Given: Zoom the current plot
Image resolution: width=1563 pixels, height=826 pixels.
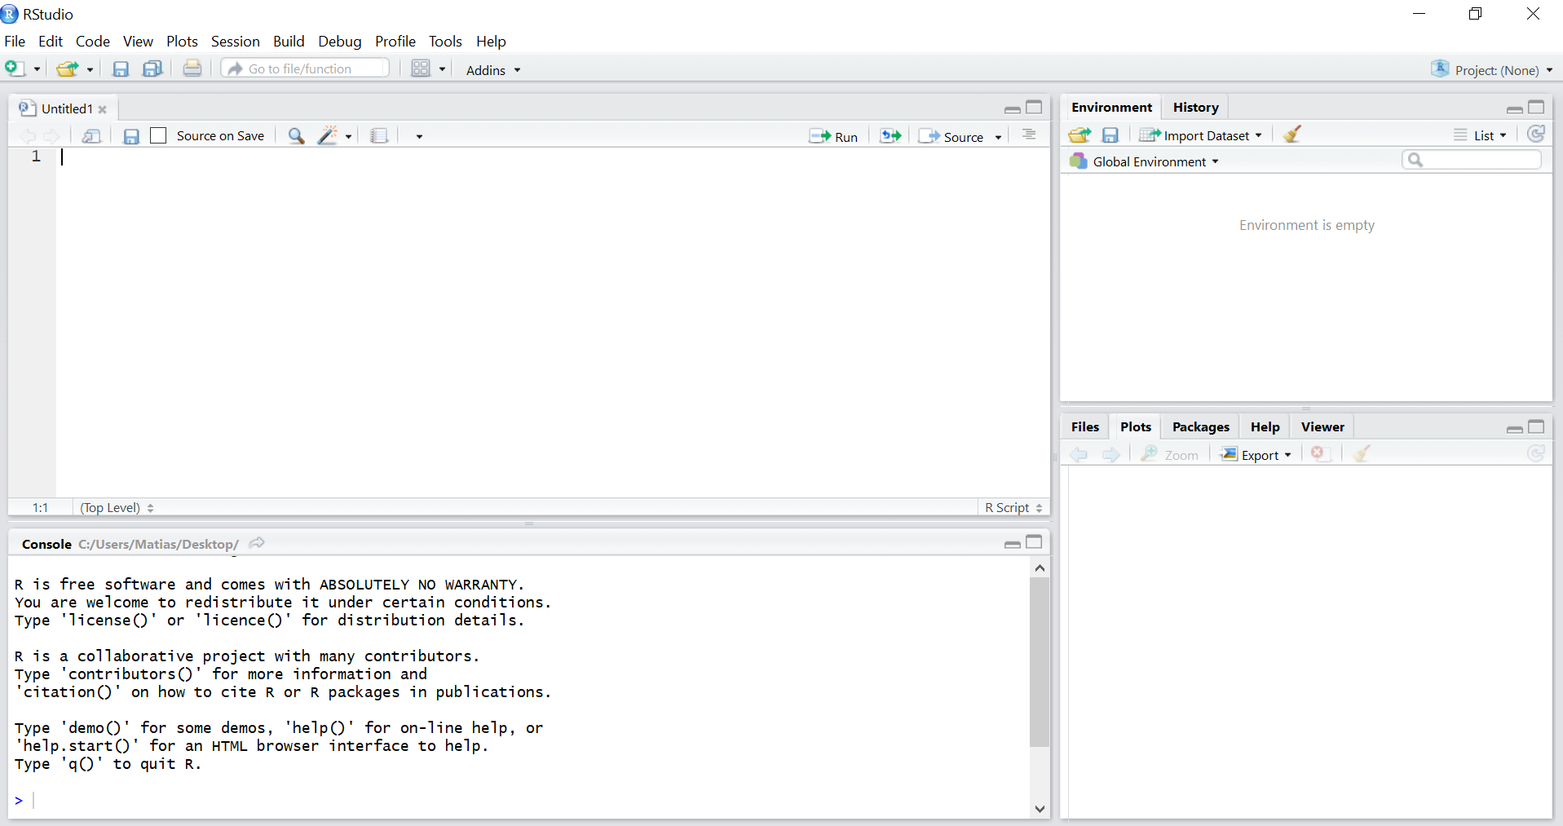Looking at the screenshot, I should click(1171, 454).
